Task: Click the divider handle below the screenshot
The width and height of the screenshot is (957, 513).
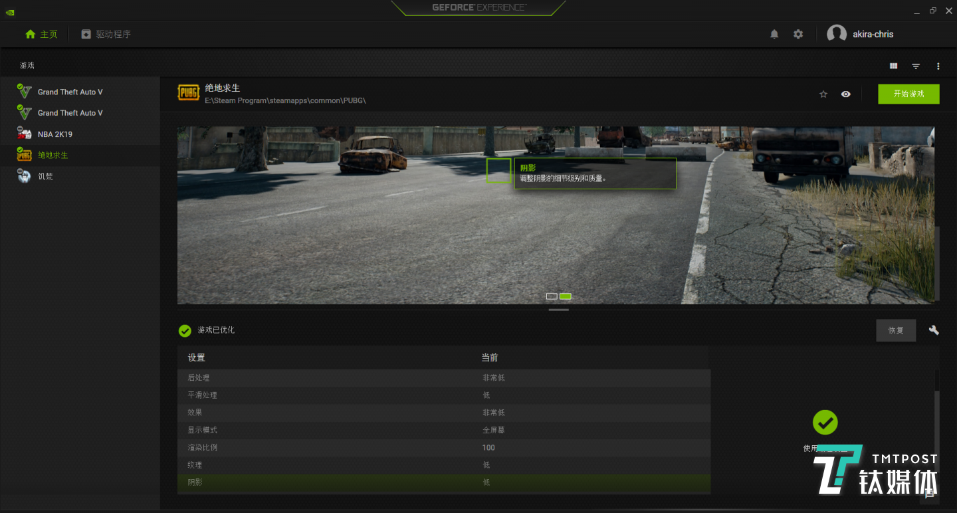Action: tap(558, 310)
